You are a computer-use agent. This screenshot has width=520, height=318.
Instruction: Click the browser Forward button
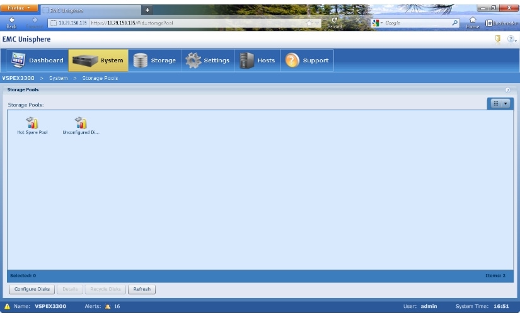pyautogui.click(x=35, y=23)
